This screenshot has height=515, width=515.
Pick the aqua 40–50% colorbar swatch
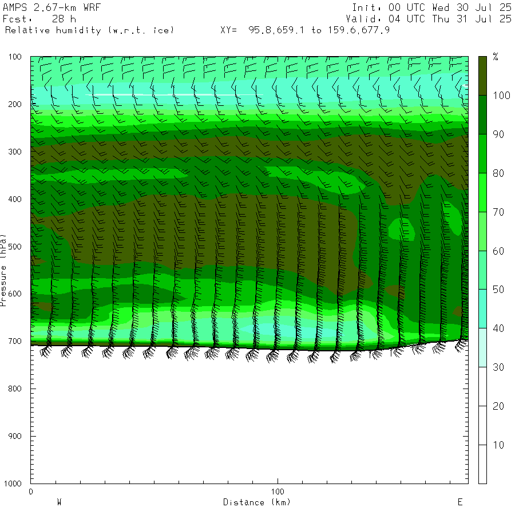(x=482, y=309)
